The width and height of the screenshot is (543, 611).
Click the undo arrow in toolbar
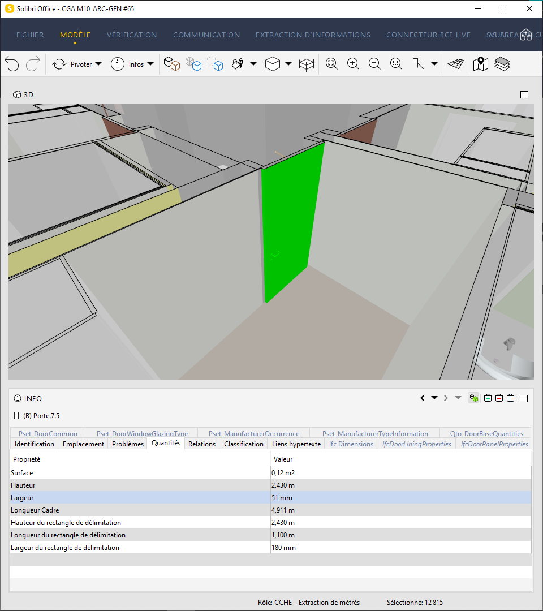[x=12, y=64]
